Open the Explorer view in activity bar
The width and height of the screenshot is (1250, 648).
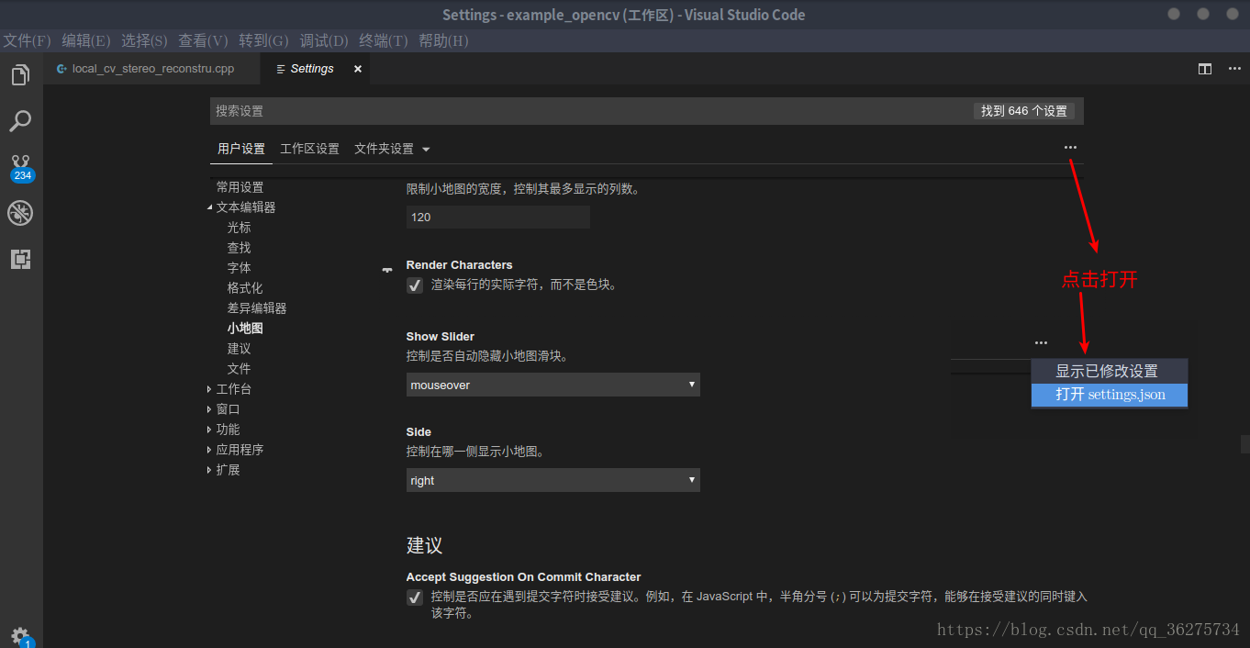click(20, 75)
